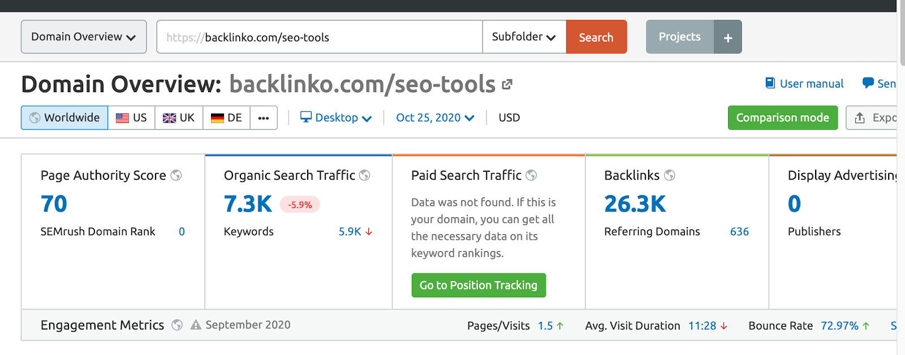Click globe icon next to Page Authority Score
Screen dimensions: 905x355
pos(176,175)
